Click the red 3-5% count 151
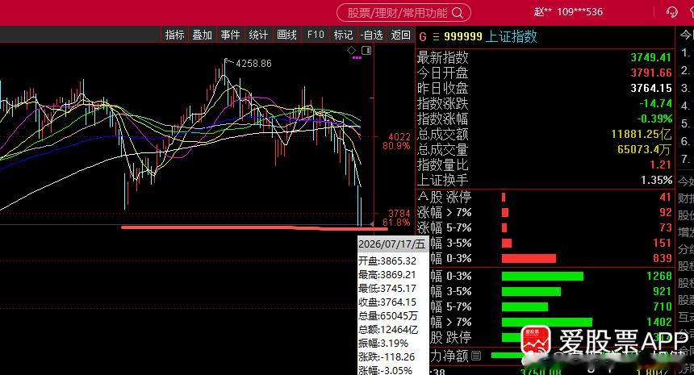Screen dimensions: 694x375 point(663,243)
